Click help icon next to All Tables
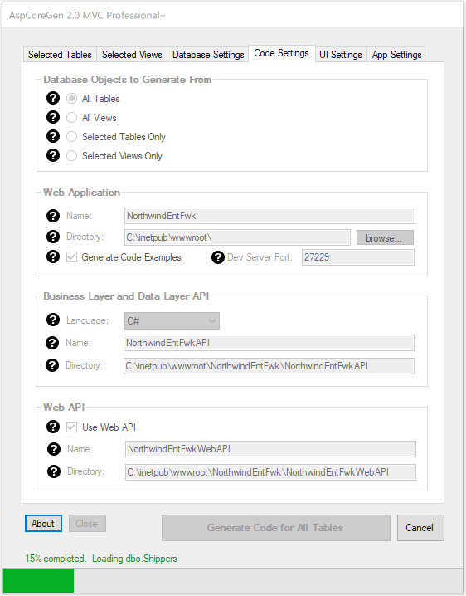The width and height of the screenshot is (466, 596). [x=53, y=98]
